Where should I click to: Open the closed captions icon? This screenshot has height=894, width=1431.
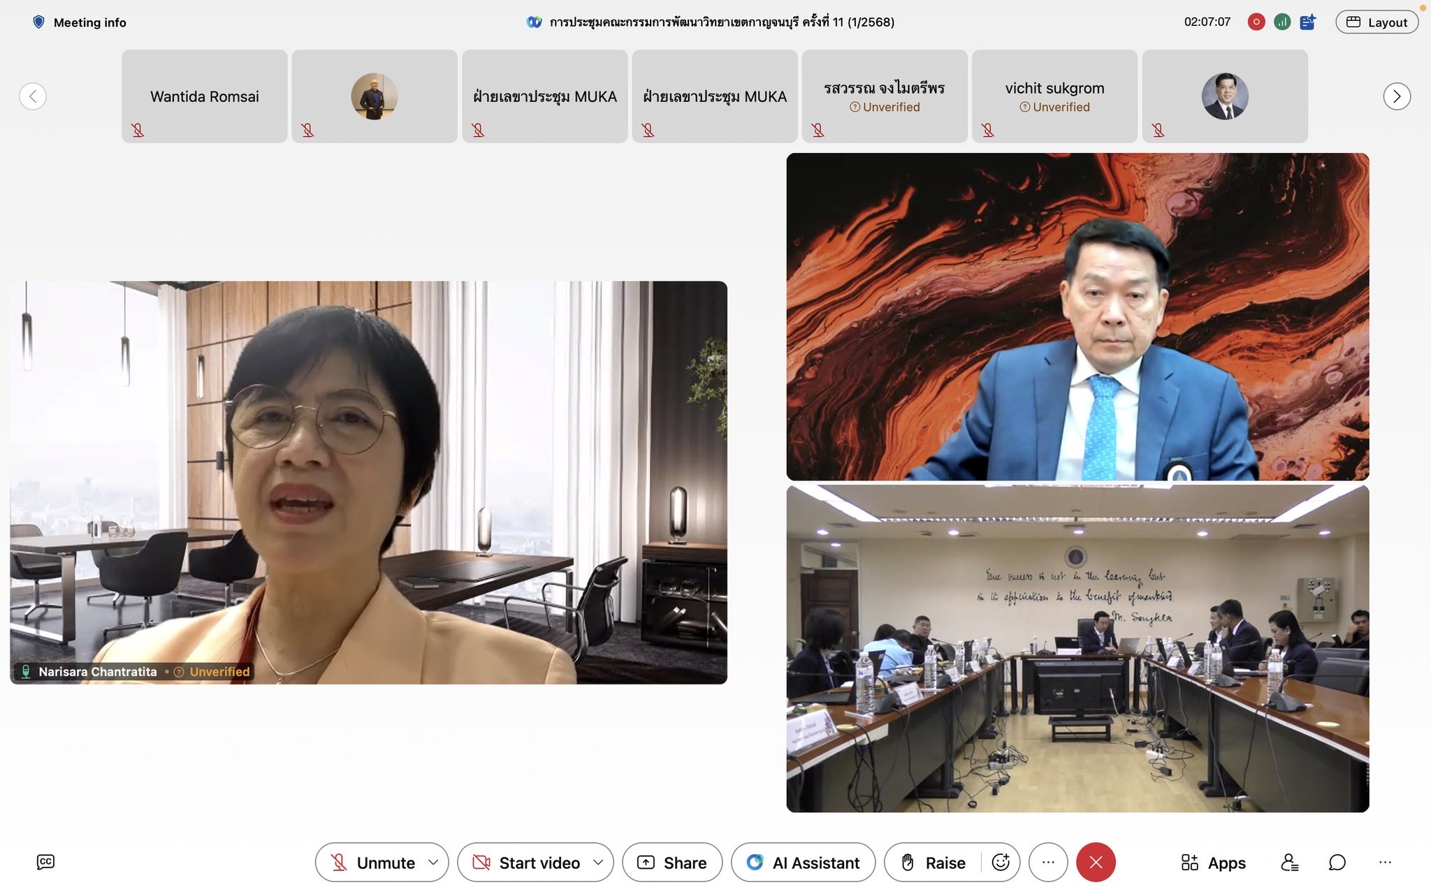(45, 862)
